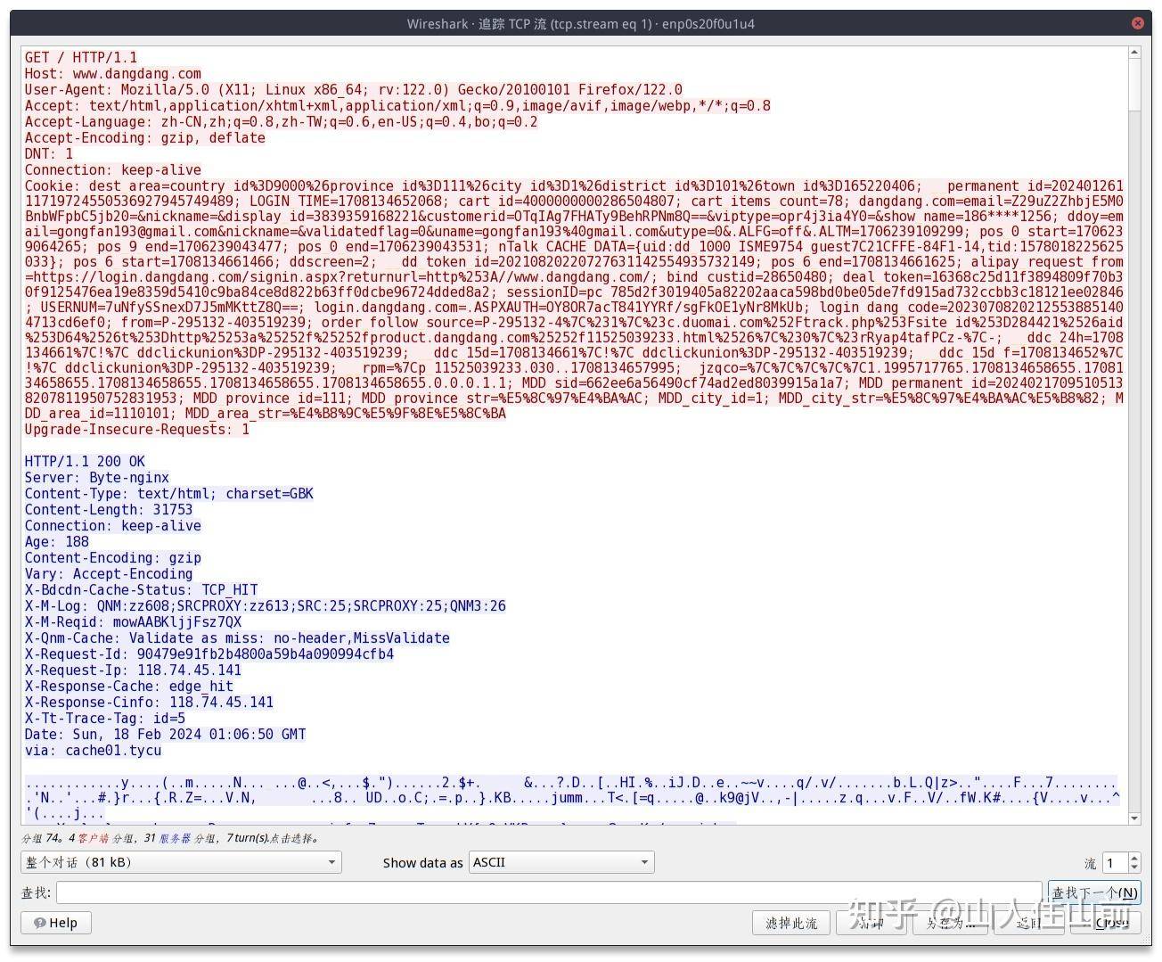The width and height of the screenshot is (1162, 962).
Task: Click the 'GET / HTTP/1.1' request line
Action: (81, 58)
